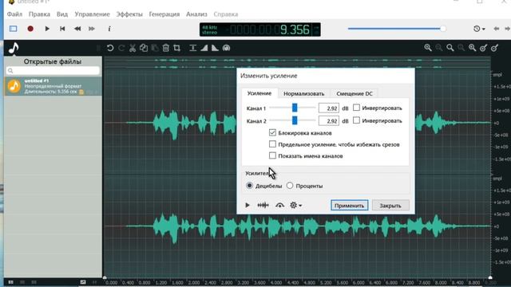Screen dimensions: 511x287
Task: Click the Закрыть button
Action: point(390,206)
